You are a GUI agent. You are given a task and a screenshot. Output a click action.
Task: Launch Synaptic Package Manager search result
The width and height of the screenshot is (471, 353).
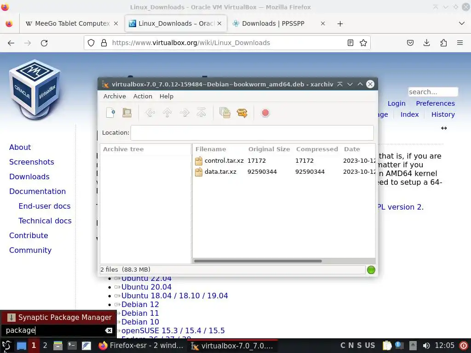pyautogui.click(x=59, y=317)
